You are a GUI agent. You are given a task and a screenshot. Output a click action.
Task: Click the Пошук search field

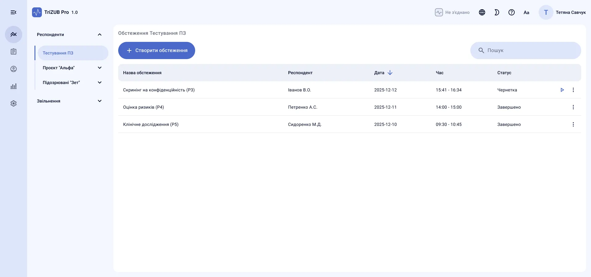526,50
